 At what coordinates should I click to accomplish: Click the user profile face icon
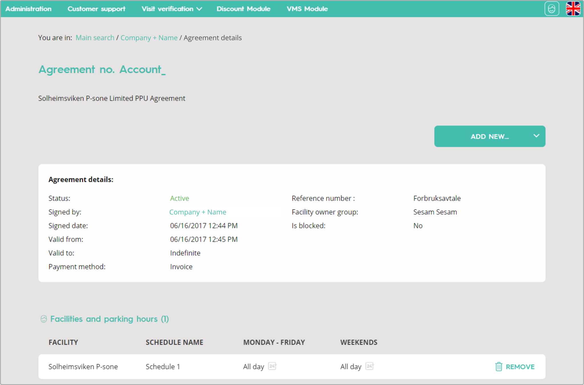551,9
